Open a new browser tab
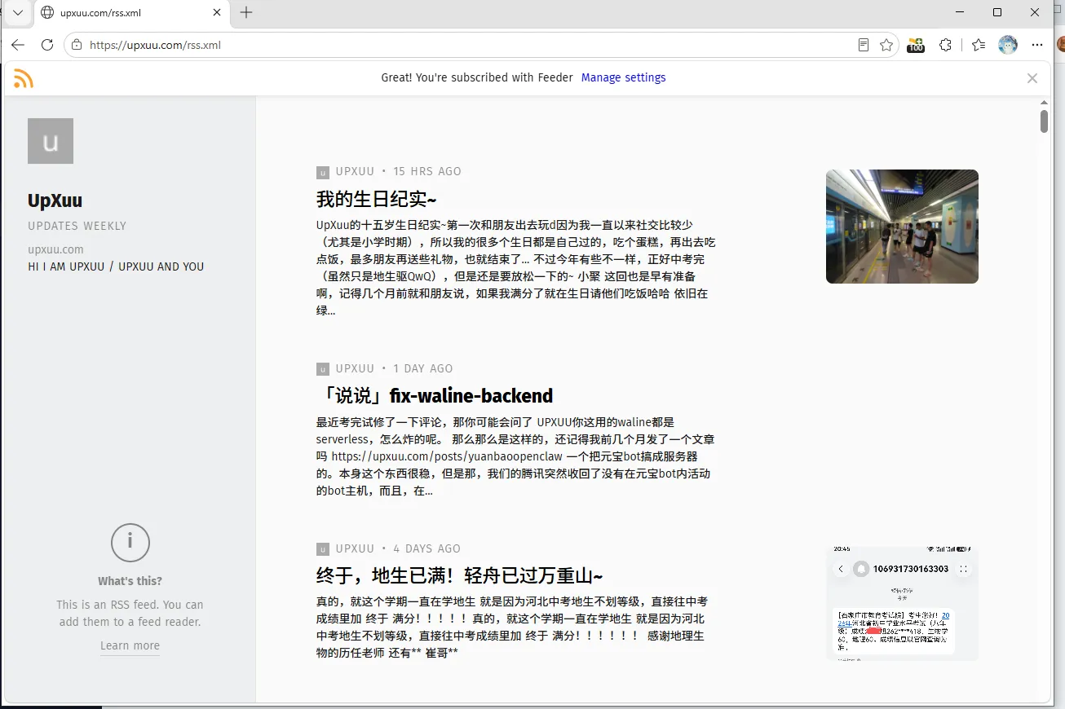 pyautogui.click(x=246, y=12)
